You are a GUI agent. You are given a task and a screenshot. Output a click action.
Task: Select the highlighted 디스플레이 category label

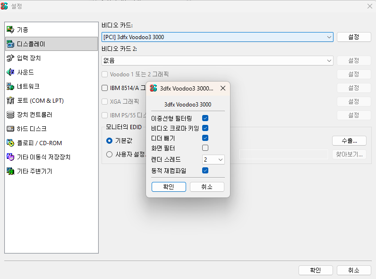tap(31, 44)
